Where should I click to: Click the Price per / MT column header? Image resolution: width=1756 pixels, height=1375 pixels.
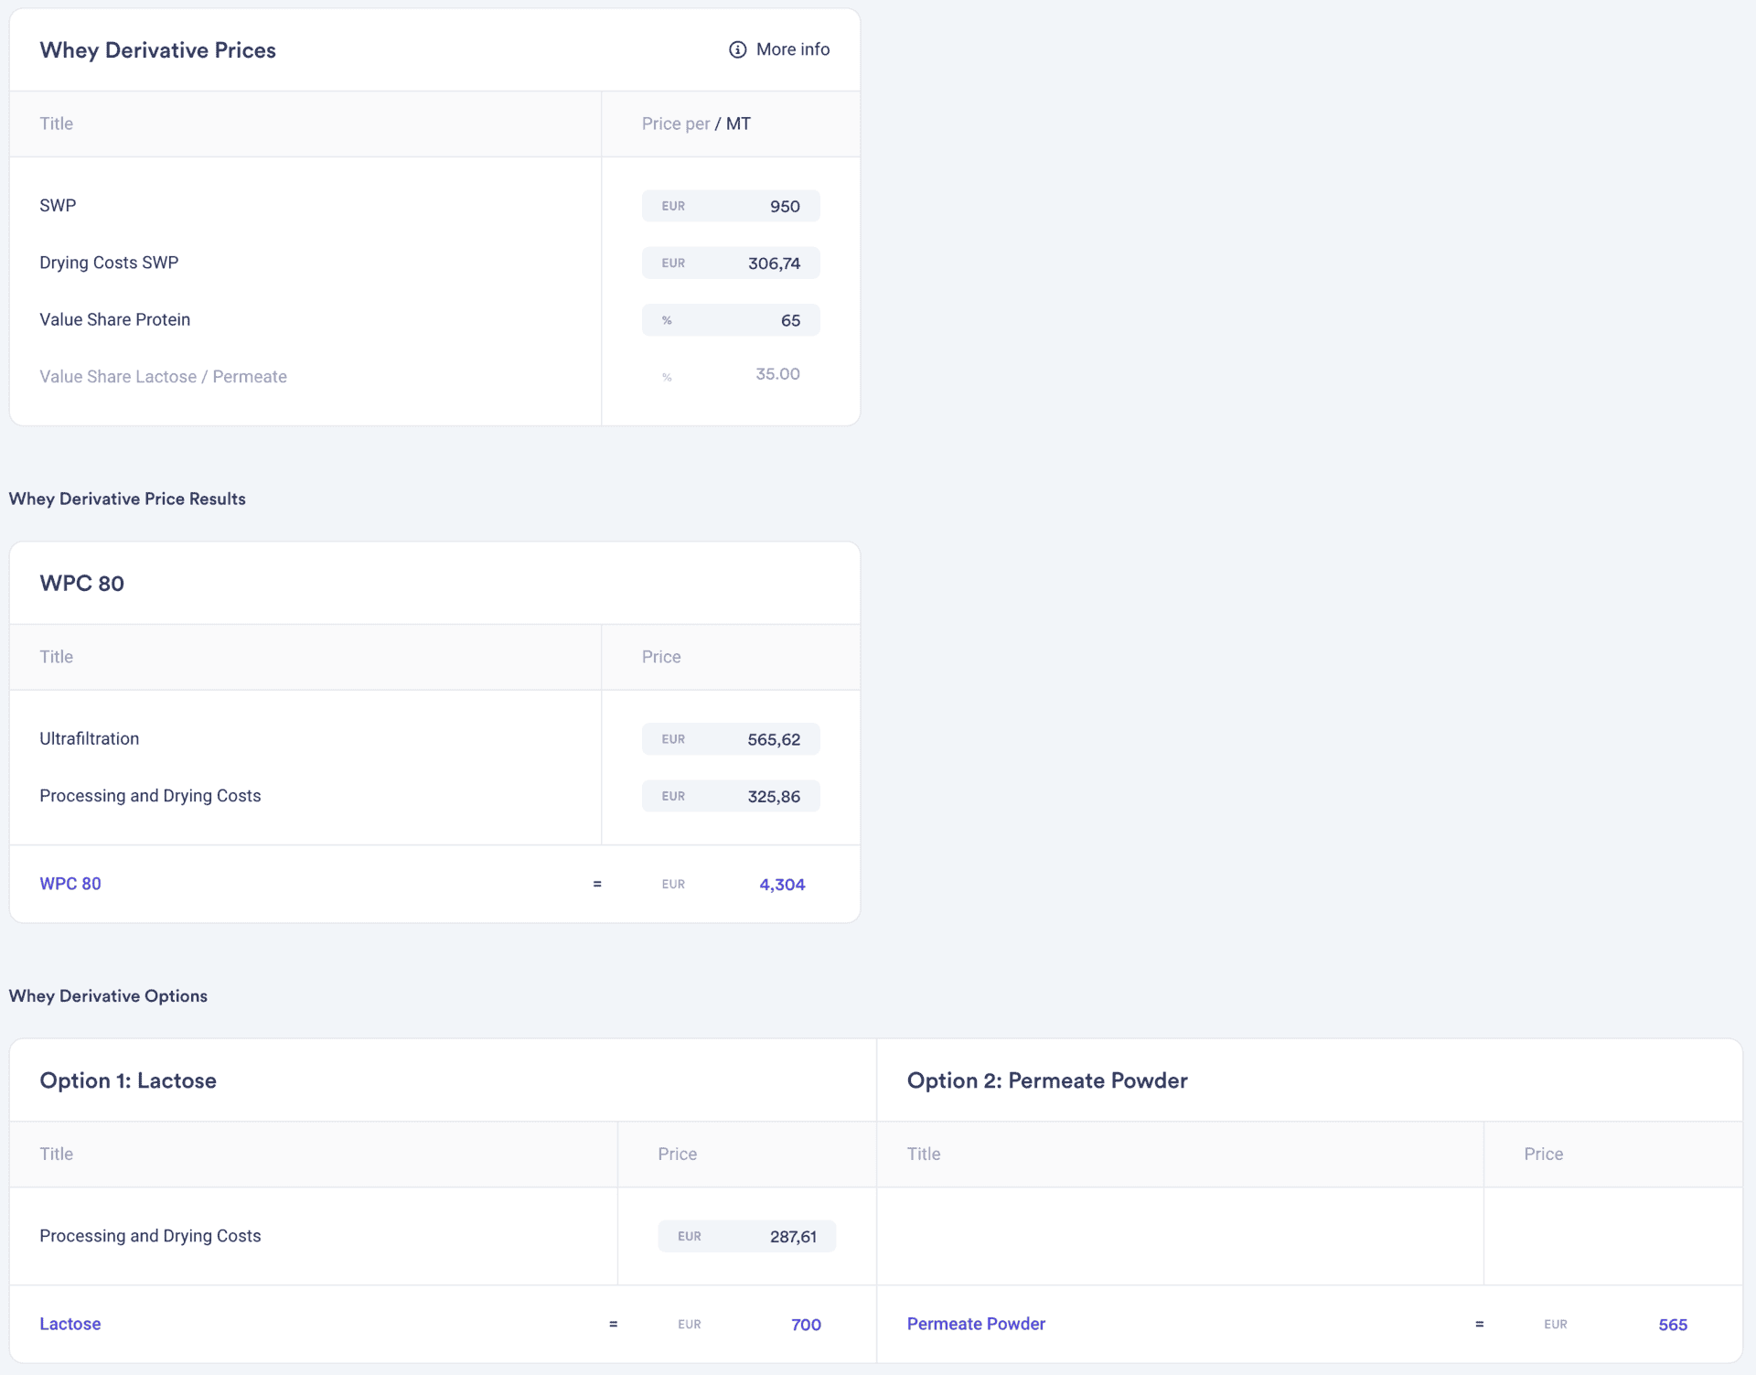coord(696,124)
